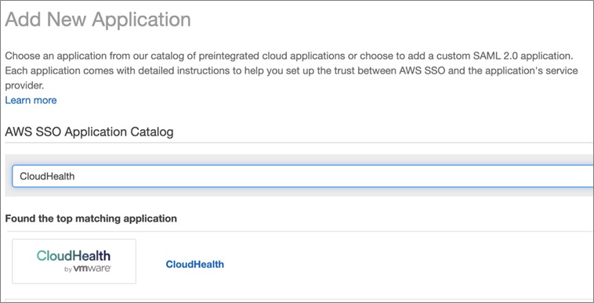Click the Found the top matching application label
The width and height of the screenshot is (594, 303).
click(x=91, y=218)
